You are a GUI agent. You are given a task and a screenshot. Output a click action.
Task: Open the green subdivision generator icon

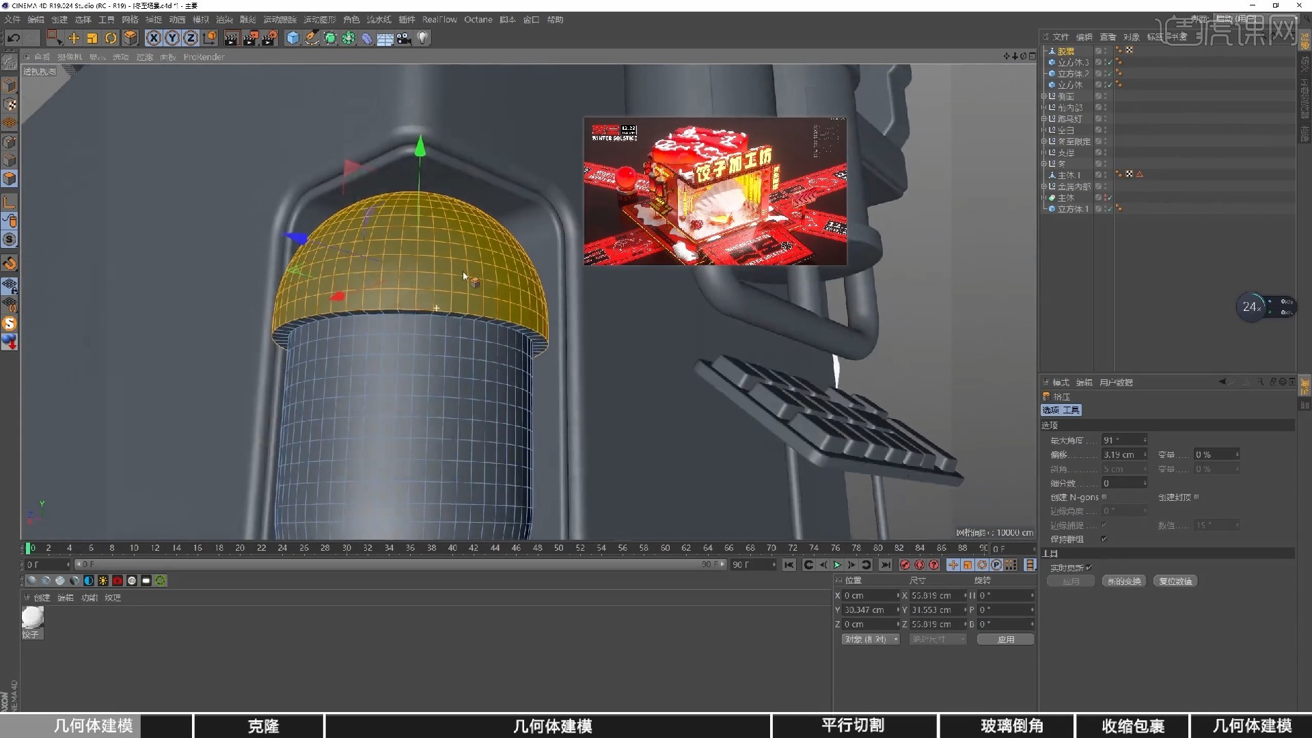point(330,38)
